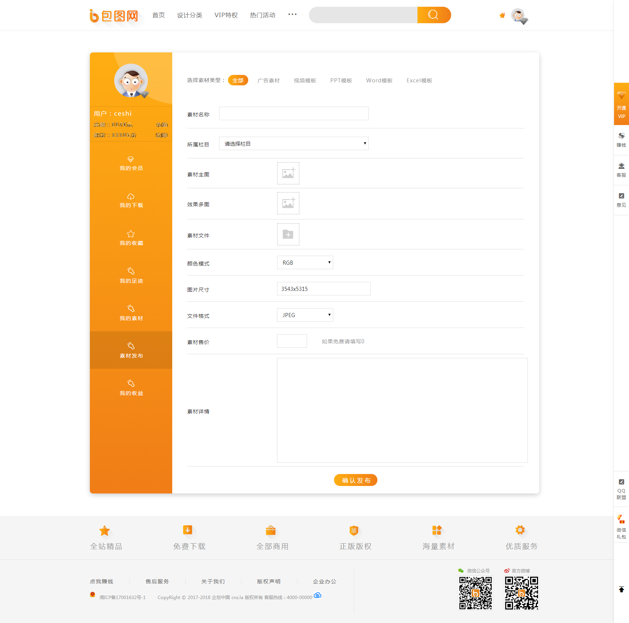Click the 全站精品 star icon in footer
The image size is (629, 623).
tap(104, 531)
